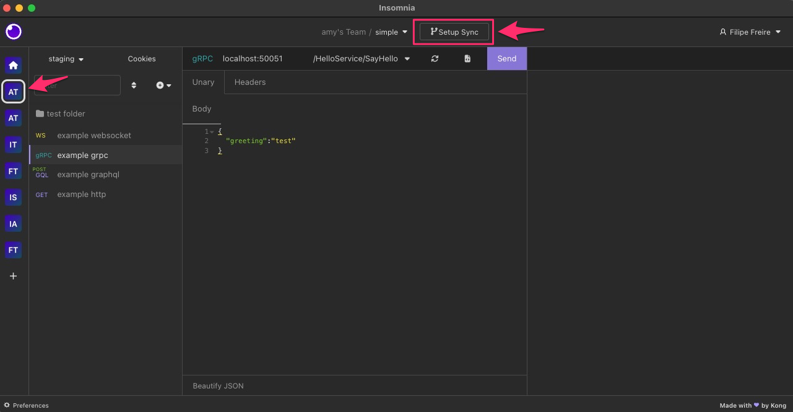Switch to the Unary tab

(x=203, y=82)
